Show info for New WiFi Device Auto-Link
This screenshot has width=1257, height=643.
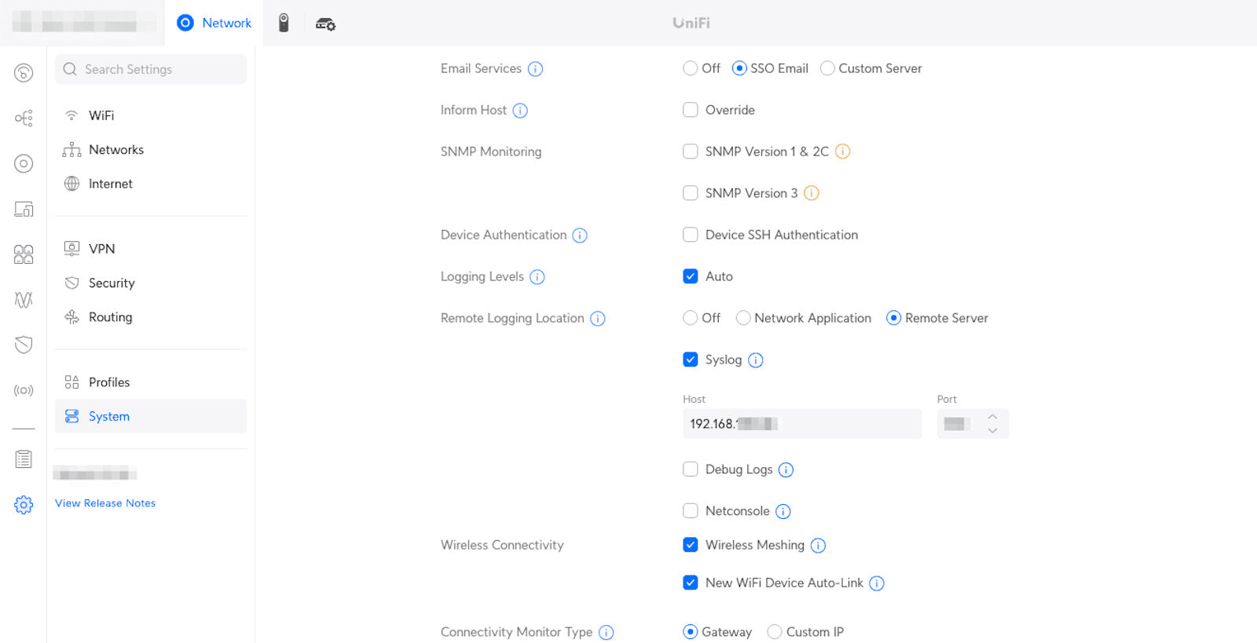pyautogui.click(x=877, y=583)
